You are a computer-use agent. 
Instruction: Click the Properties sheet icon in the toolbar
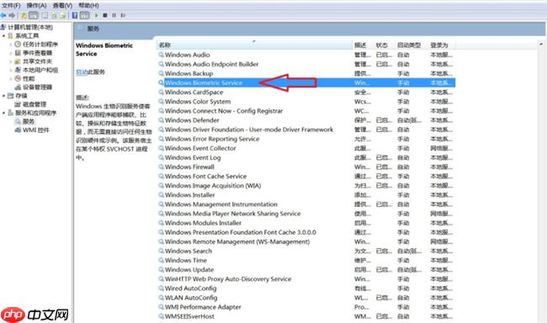click(x=45, y=15)
